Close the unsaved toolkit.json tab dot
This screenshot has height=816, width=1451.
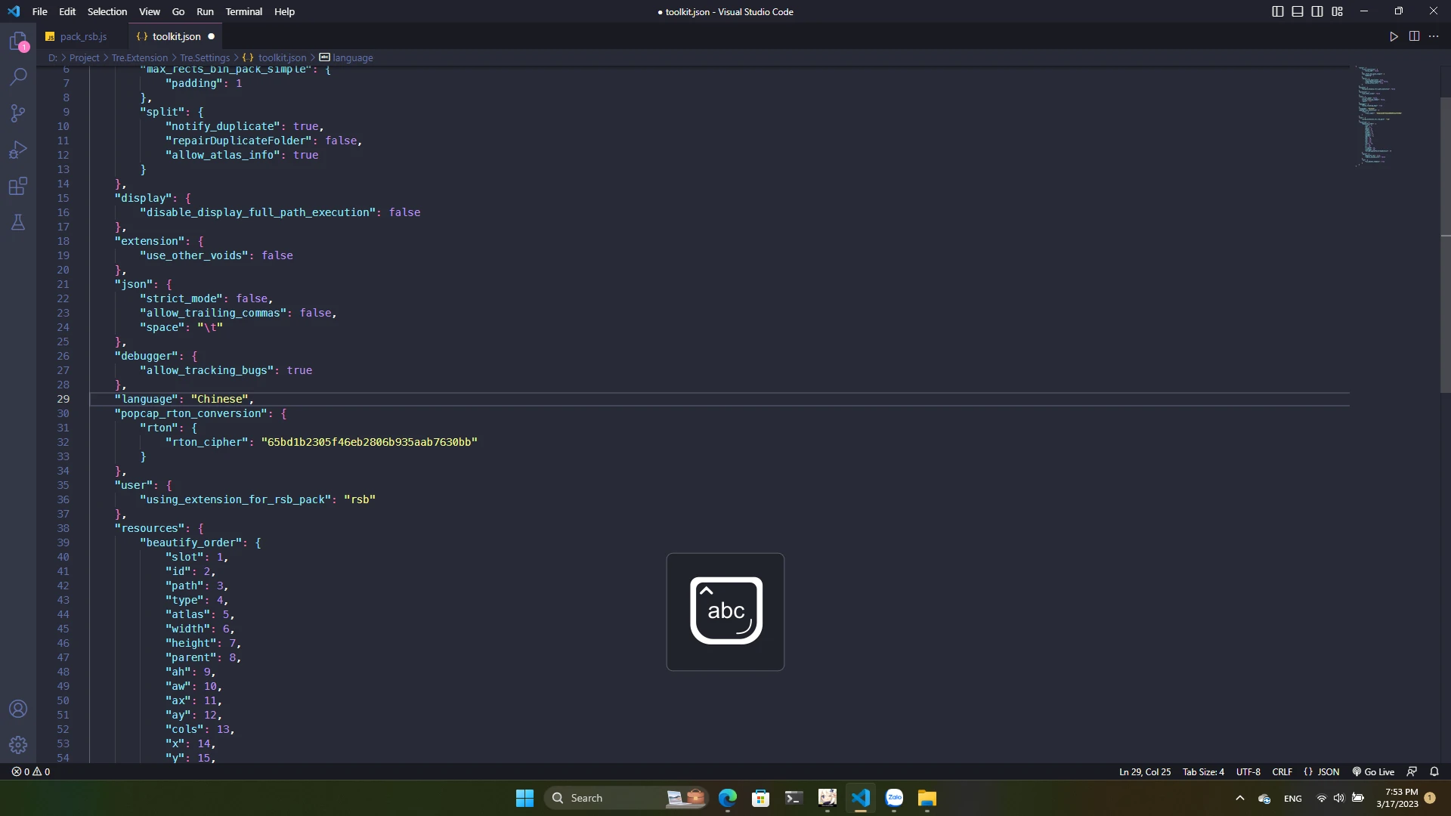(211, 36)
